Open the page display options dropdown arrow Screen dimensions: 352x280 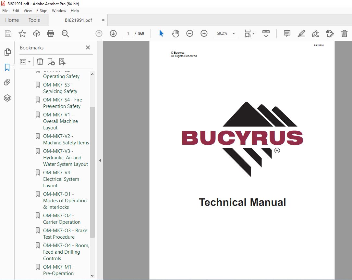(254, 33)
